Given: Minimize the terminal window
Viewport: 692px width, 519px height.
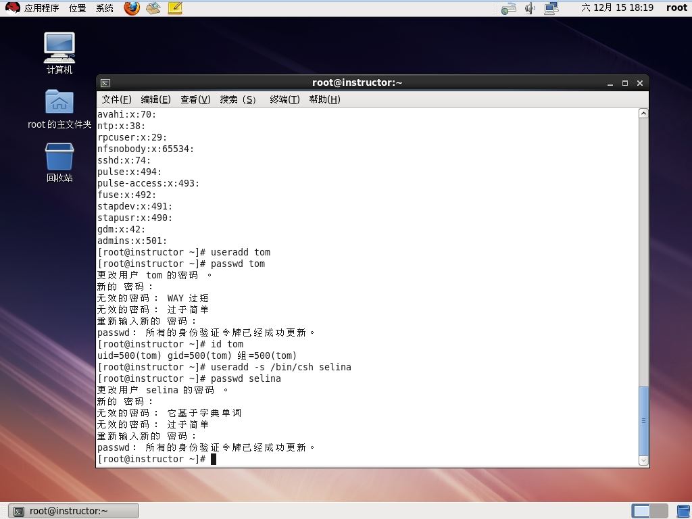Looking at the screenshot, I should [610, 83].
